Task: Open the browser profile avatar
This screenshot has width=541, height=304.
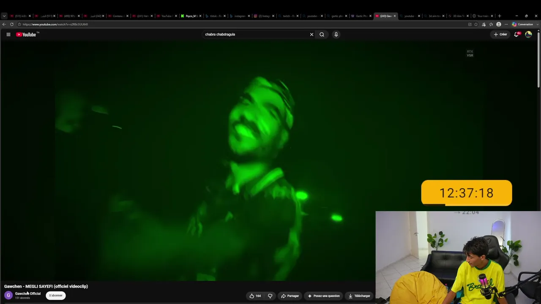Action: point(499,24)
